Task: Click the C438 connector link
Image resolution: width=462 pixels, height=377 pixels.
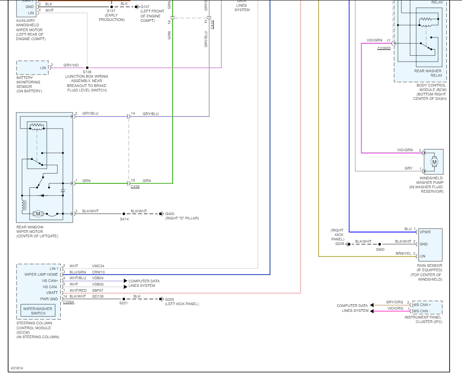Action: [x=135, y=187]
